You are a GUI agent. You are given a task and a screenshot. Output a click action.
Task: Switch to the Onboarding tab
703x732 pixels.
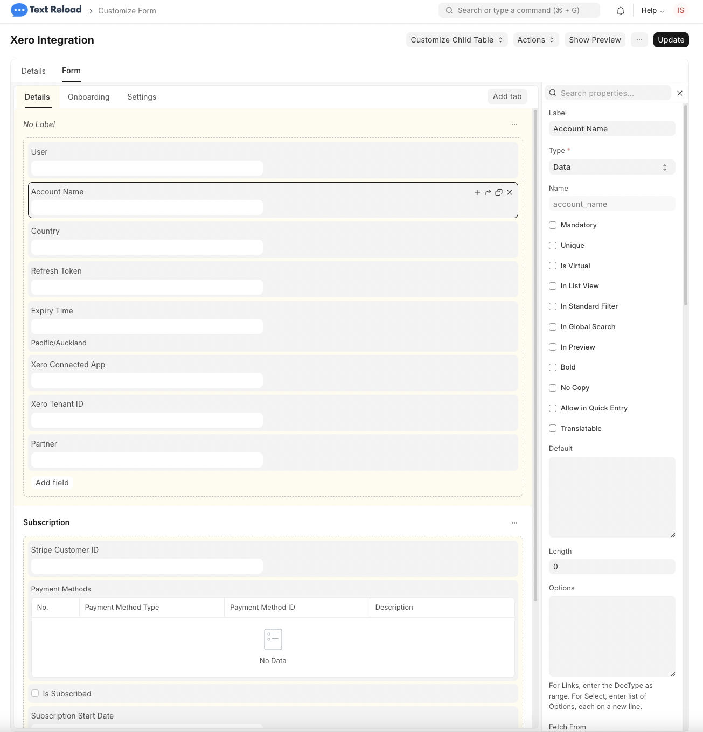click(x=88, y=97)
